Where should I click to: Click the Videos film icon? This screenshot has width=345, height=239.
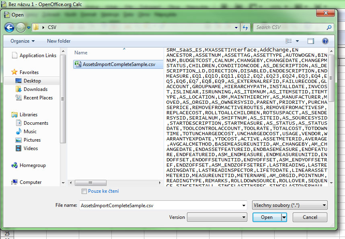(18, 148)
